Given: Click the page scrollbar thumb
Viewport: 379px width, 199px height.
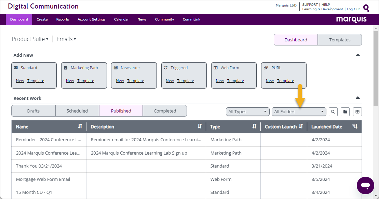Looking at the screenshot, I should coord(376,68).
